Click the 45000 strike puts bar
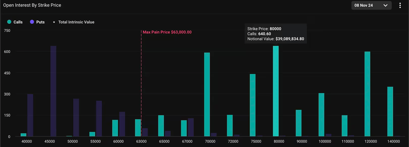Screen dimensions: 409x147 click(53, 91)
